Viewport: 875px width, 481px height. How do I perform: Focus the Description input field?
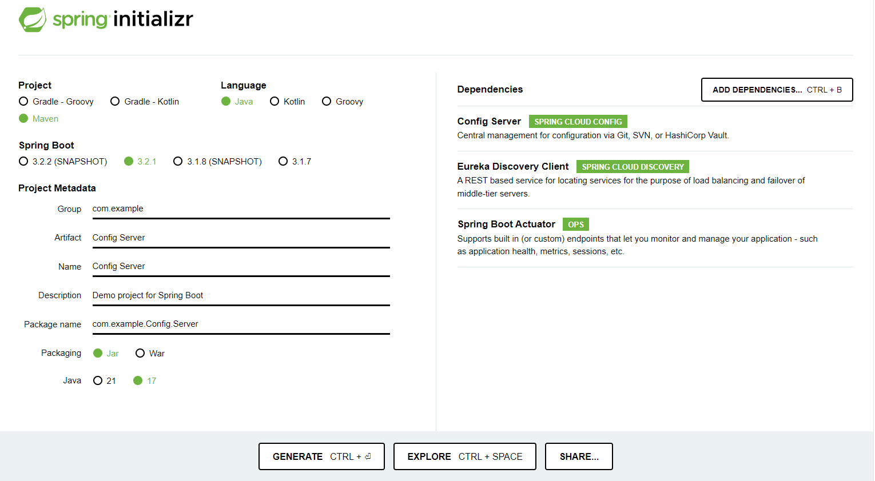pos(240,295)
